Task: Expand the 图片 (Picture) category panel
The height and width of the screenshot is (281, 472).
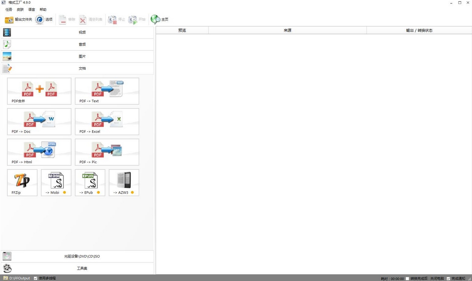Action: coord(77,57)
